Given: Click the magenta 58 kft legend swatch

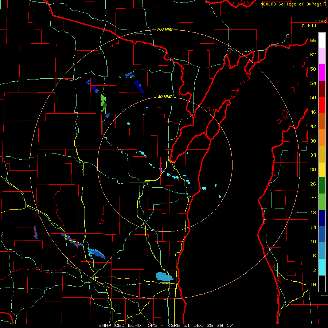Looking at the screenshot, I should (322, 73).
